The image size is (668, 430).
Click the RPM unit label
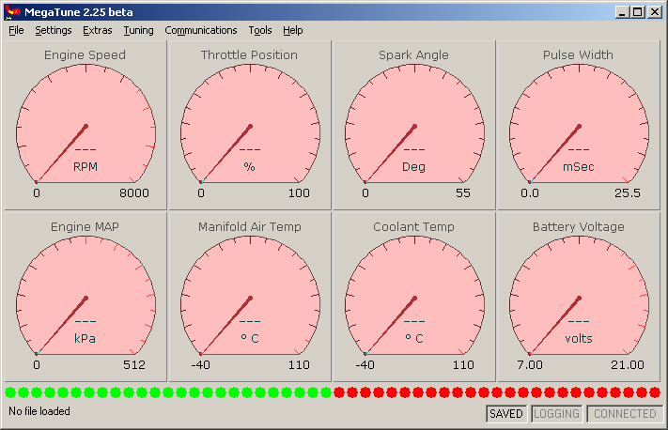85,167
